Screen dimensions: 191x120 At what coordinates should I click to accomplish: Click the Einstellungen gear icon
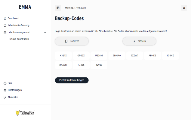coord(5,90)
